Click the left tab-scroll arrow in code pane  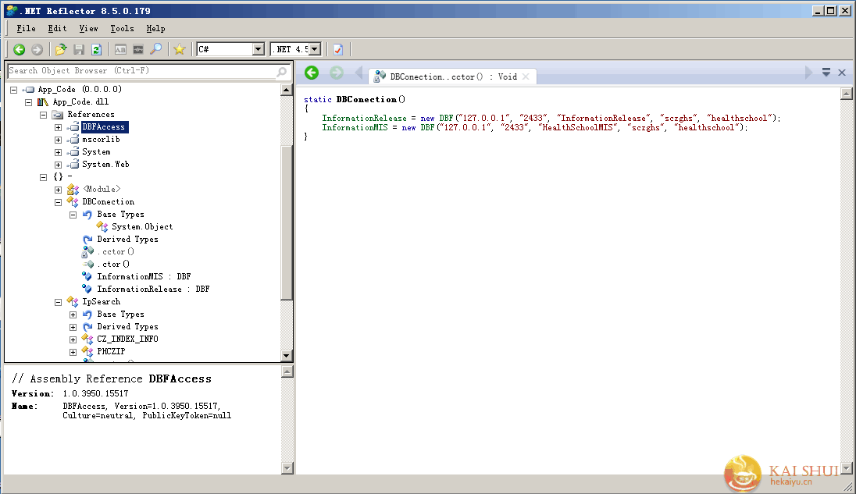pos(358,73)
